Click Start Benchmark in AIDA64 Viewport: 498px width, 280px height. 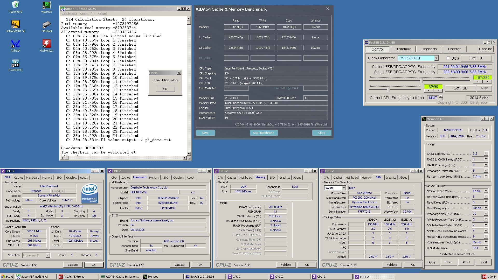[x=263, y=133]
